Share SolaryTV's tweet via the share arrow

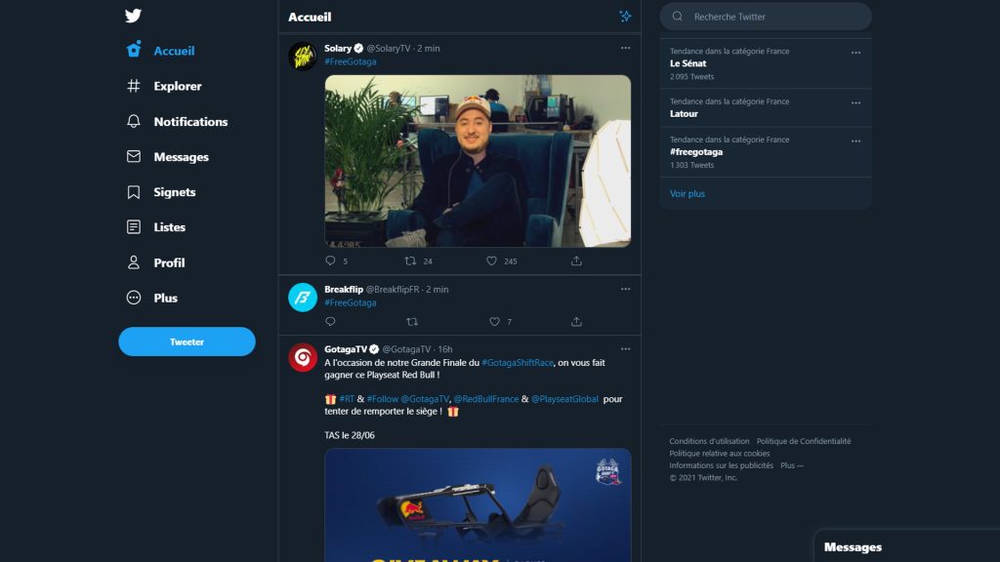click(x=576, y=261)
